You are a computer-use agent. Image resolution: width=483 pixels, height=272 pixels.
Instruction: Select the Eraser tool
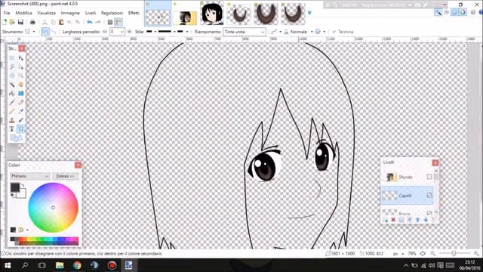20,103
